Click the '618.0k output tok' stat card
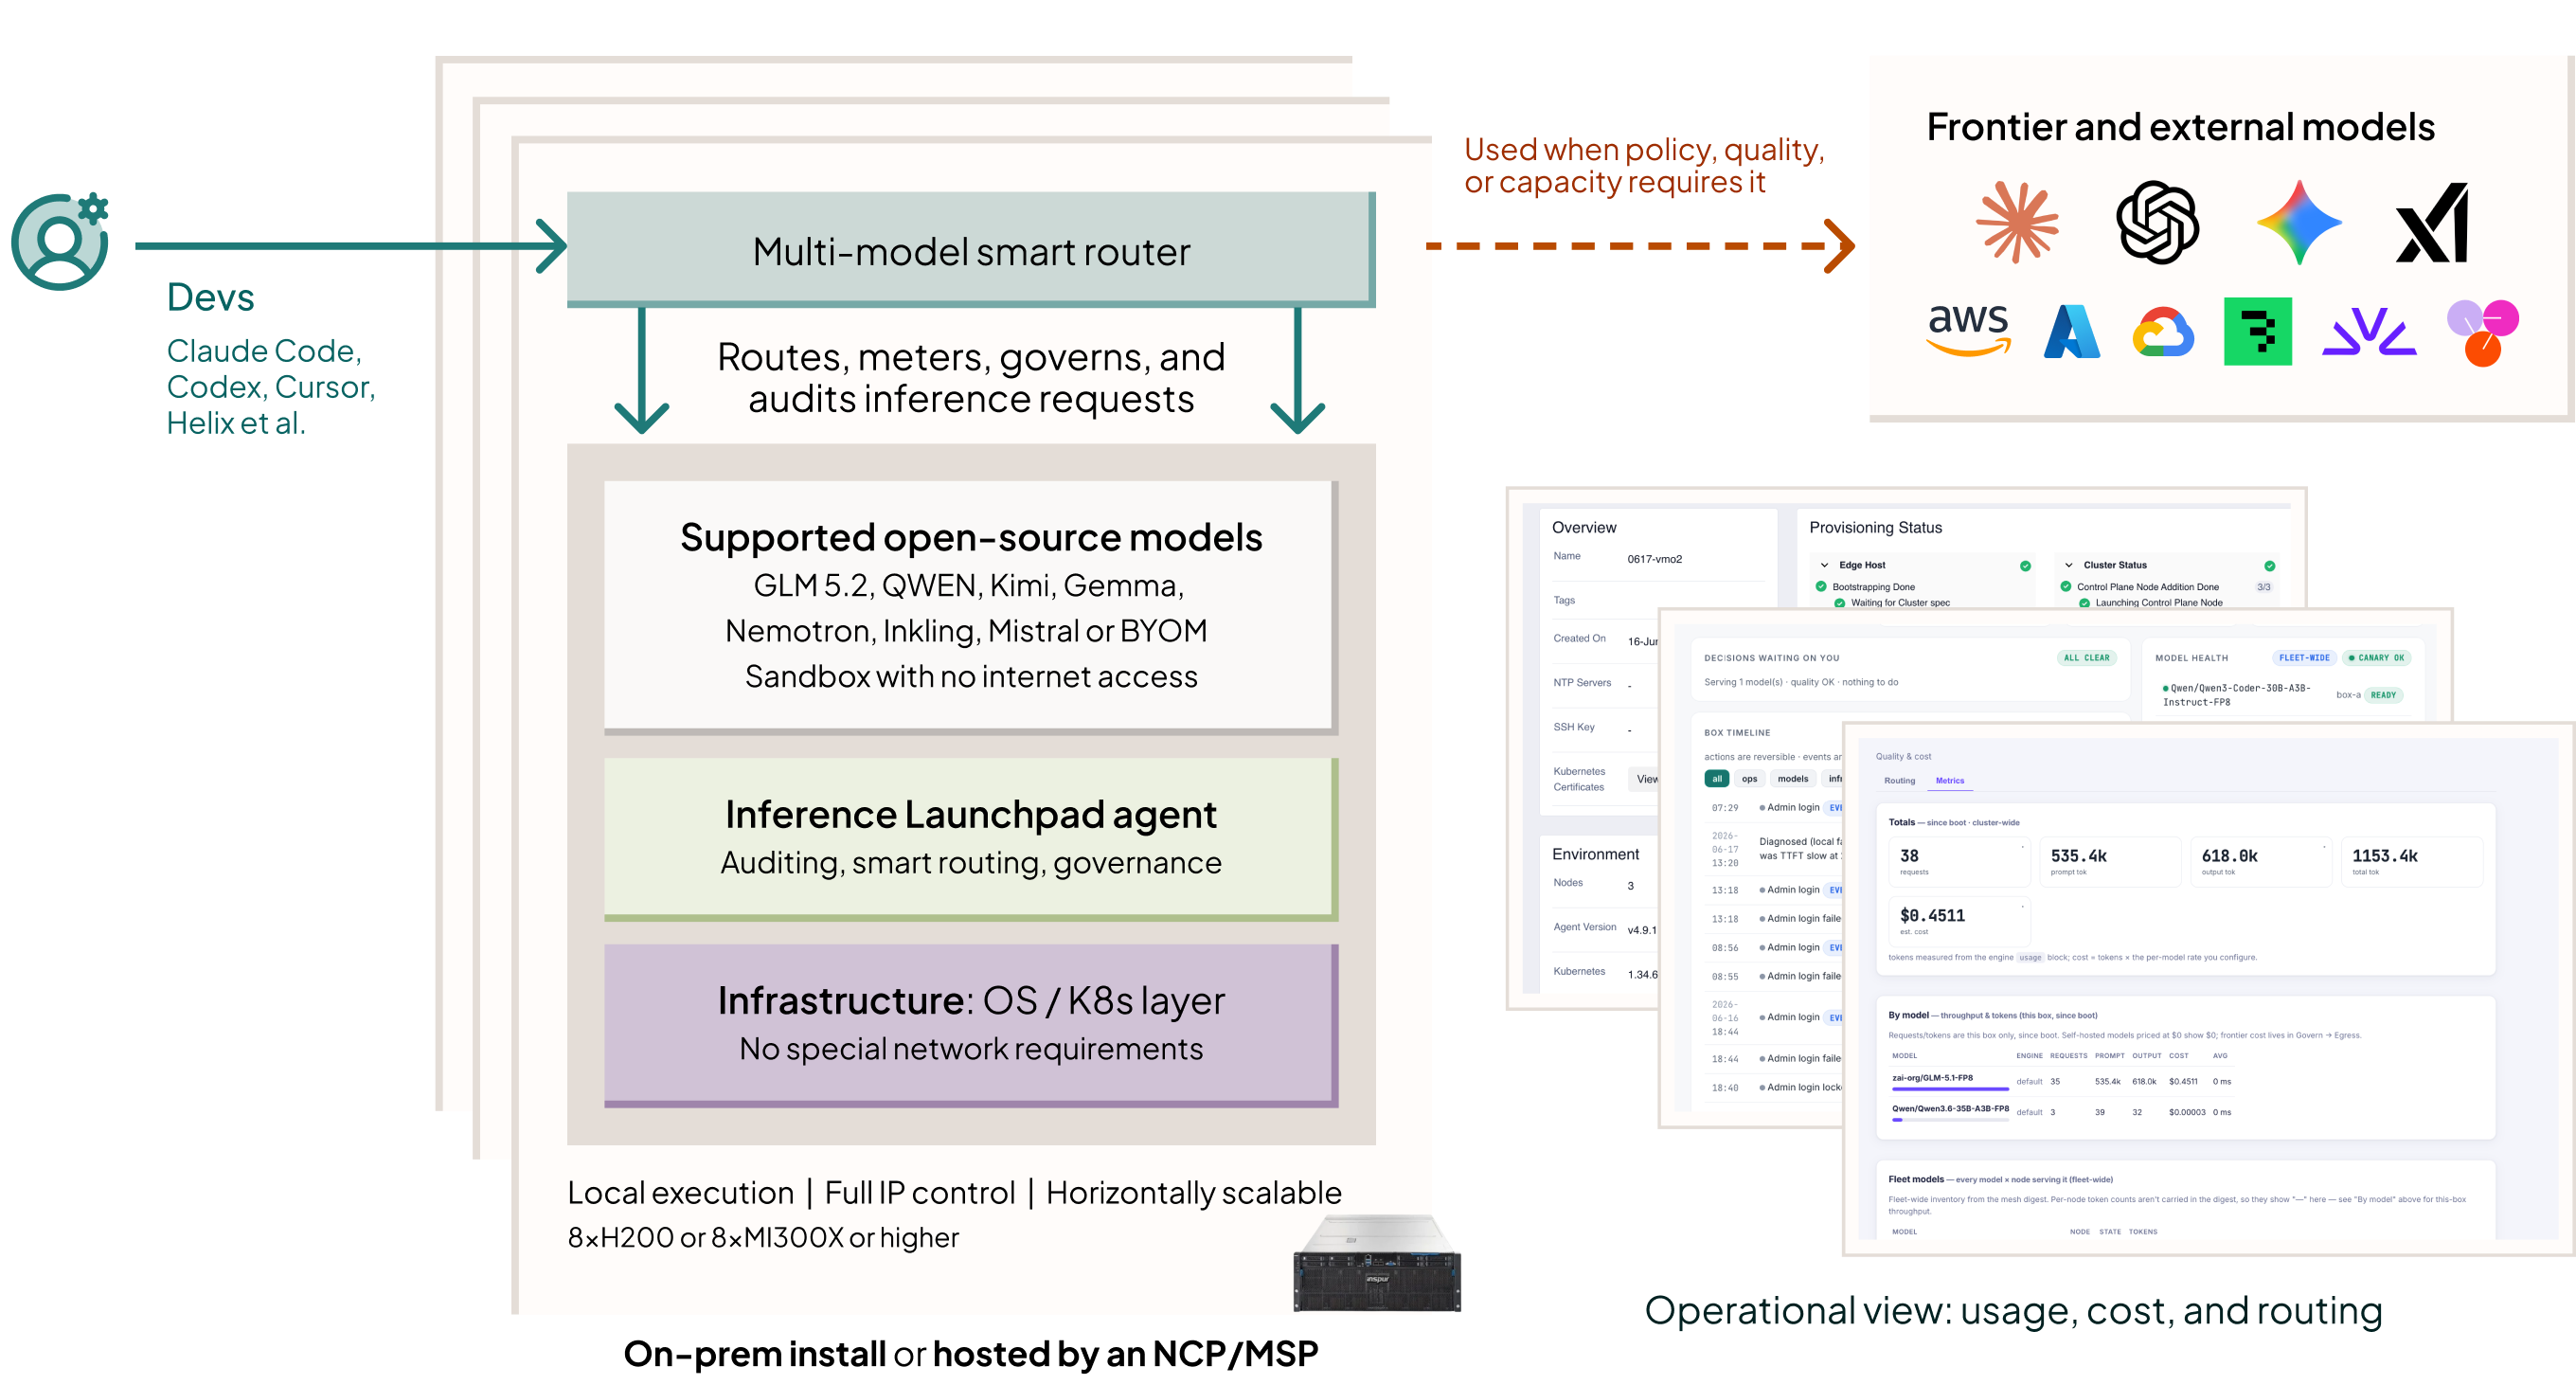This screenshot has width=2576, height=1385. tap(2261, 862)
